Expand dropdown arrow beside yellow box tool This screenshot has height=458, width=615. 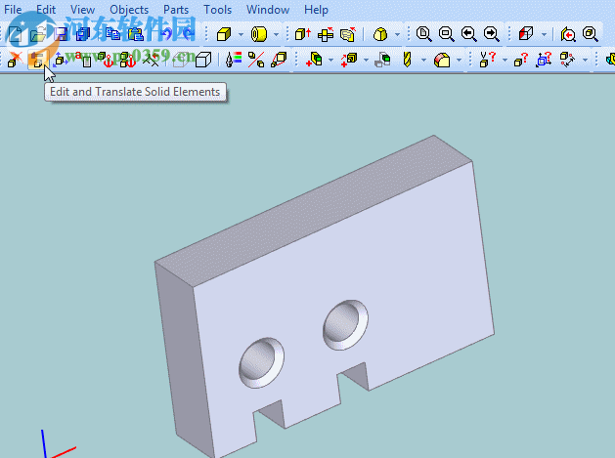[x=240, y=34]
